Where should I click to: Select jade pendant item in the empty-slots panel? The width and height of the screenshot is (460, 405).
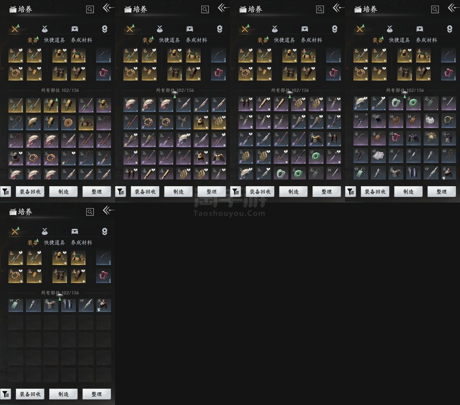point(16,305)
